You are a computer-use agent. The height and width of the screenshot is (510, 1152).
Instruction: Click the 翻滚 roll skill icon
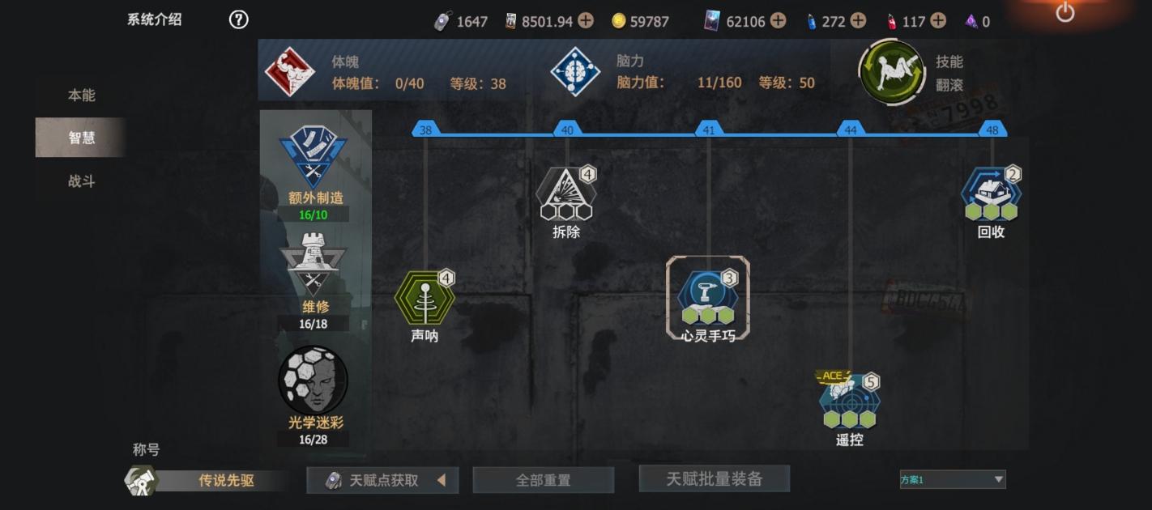(x=892, y=72)
